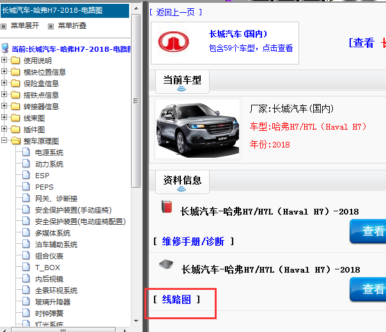This screenshot has width=386, height=332.
Task: Click the 搭铁点信息 folder icon
Action: coord(15,94)
